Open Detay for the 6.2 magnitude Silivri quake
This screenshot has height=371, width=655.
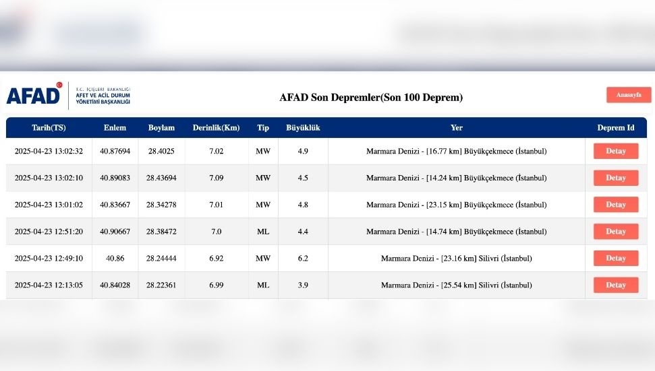[x=615, y=259]
